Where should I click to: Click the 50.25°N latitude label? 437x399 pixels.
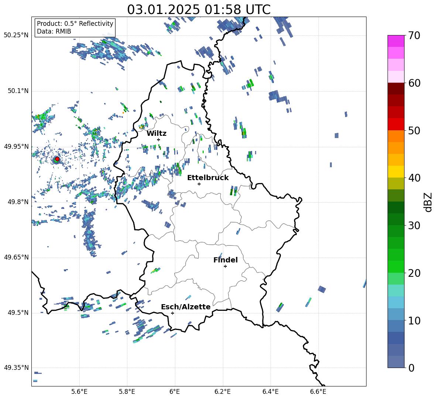pos(16,35)
